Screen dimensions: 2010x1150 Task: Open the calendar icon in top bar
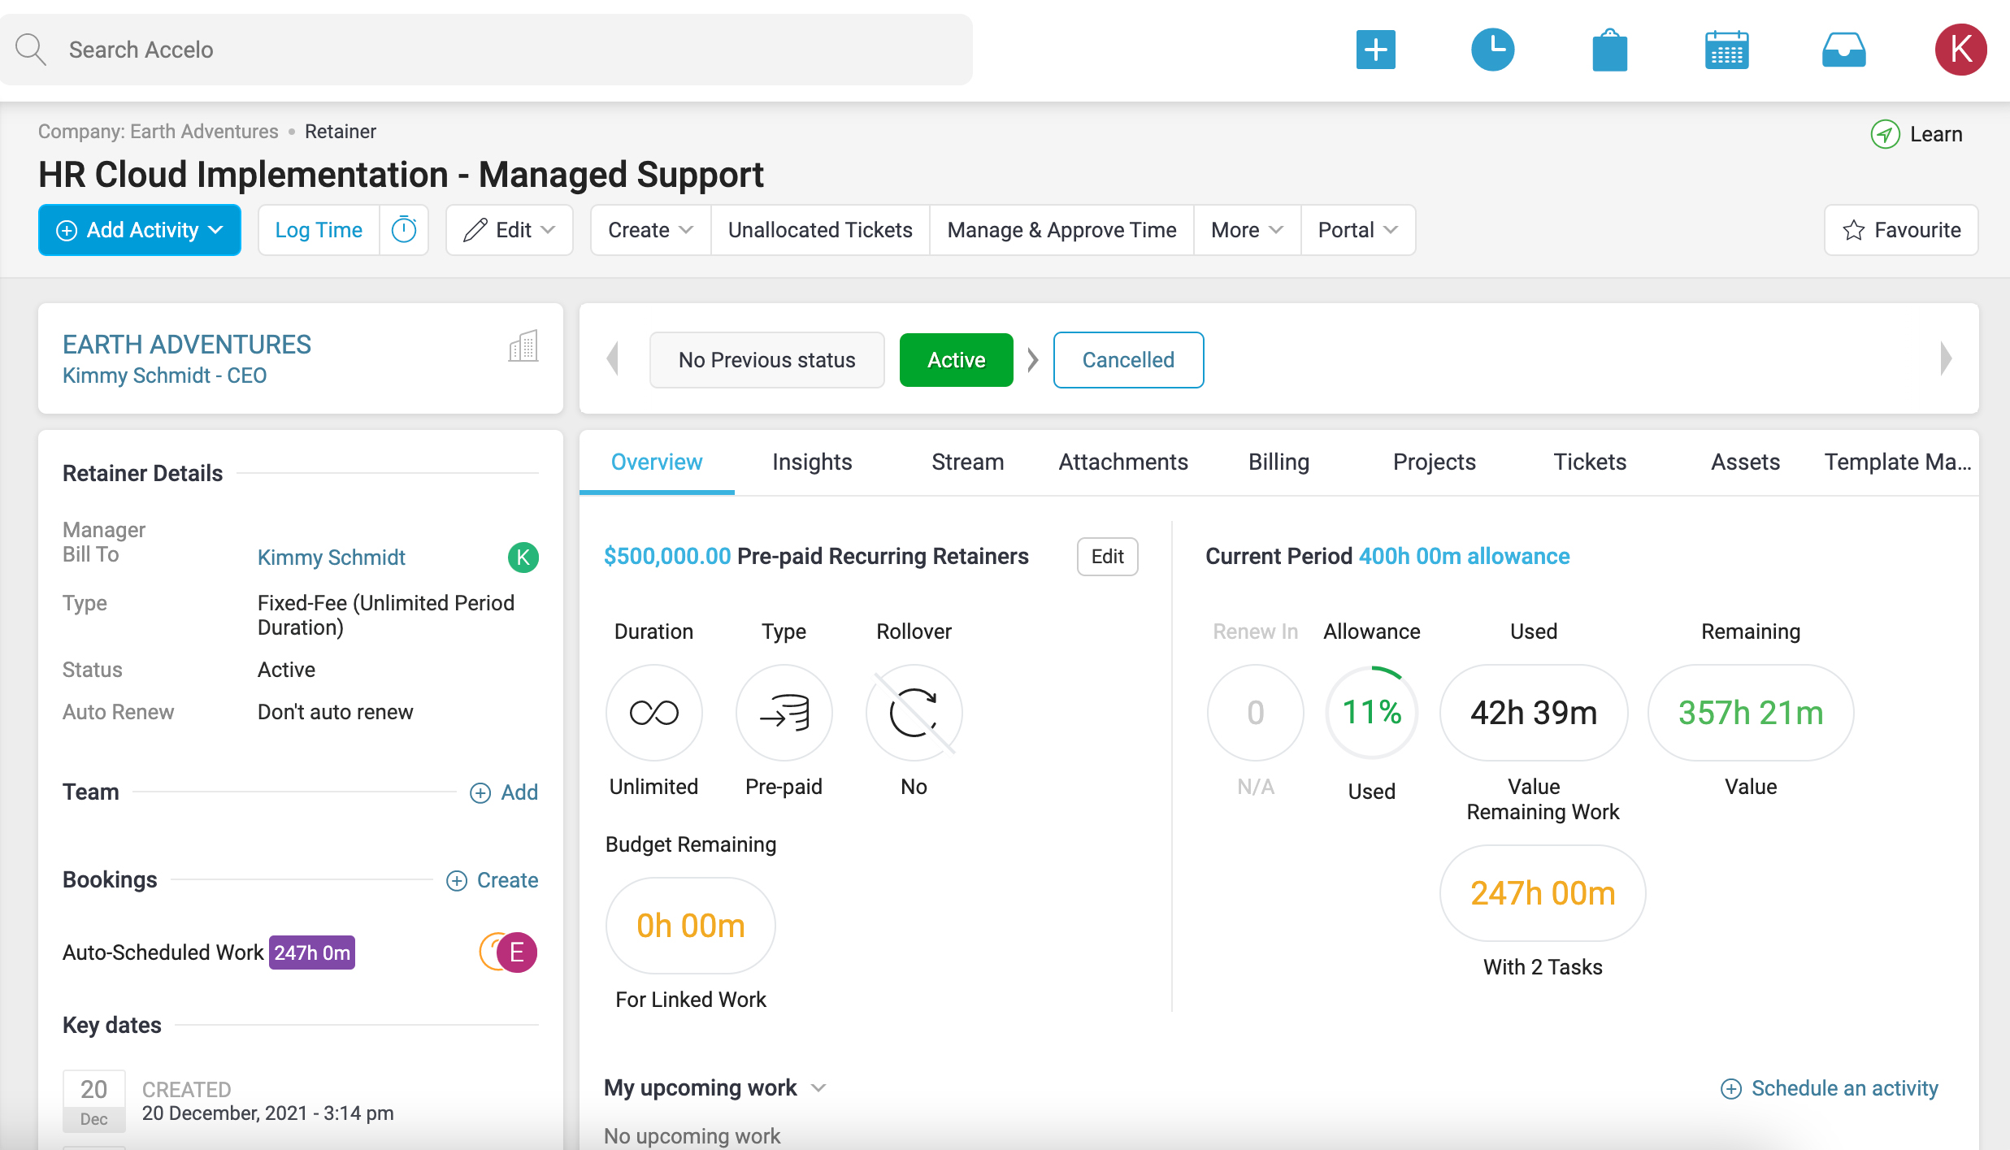pos(1726,50)
